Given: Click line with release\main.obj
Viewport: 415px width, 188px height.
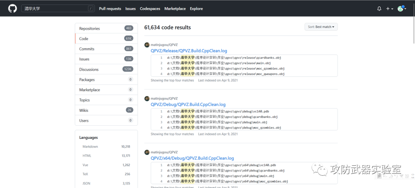Looking at the screenshot, I should tap(219, 63).
